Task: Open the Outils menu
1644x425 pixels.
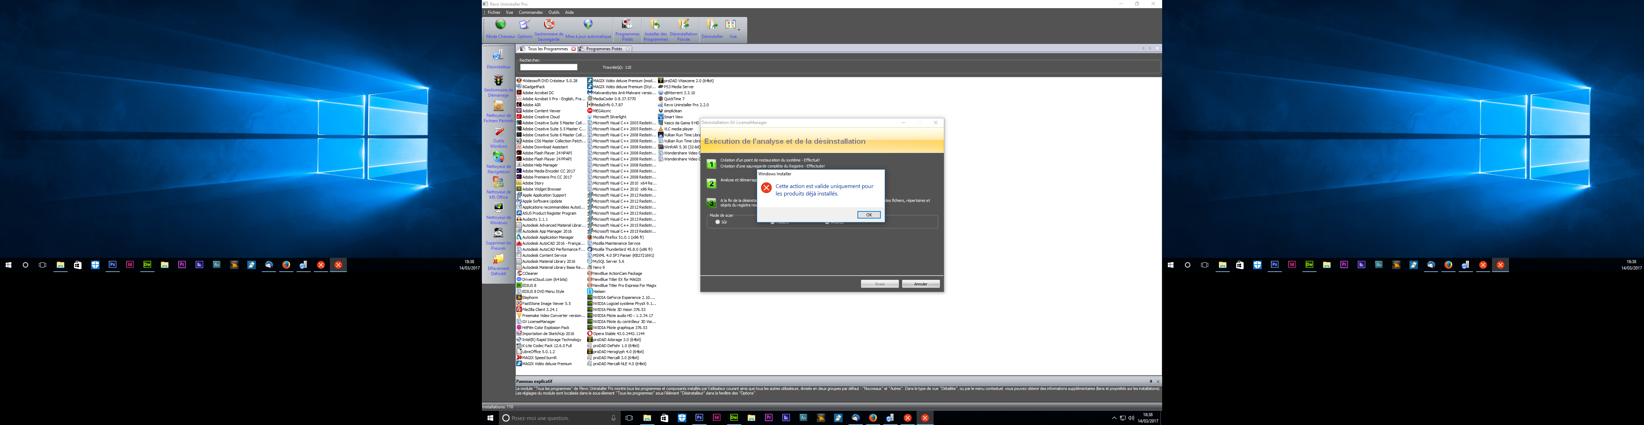Action: 554,12
